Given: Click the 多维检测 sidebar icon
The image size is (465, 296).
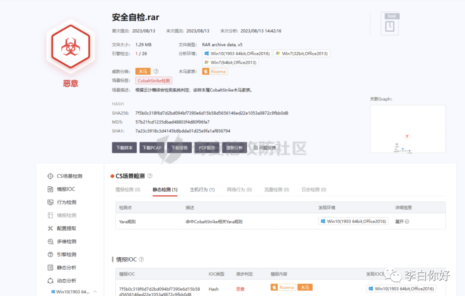Looking at the screenshot, I should click(50, 241).
